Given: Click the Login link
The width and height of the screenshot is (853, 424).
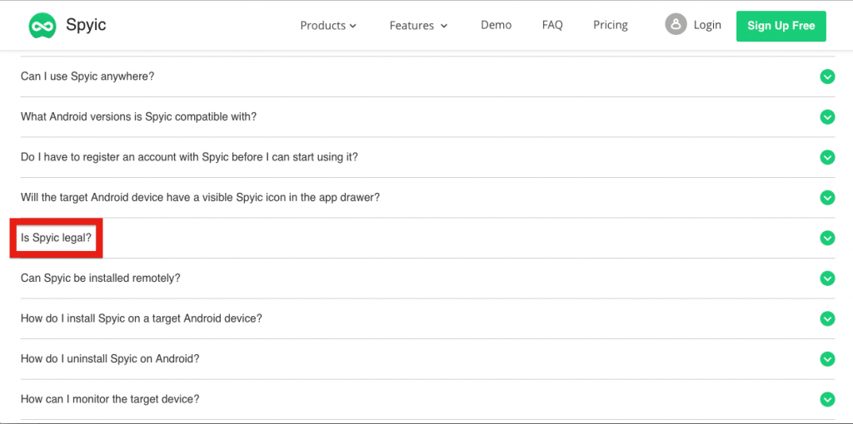Looking at the screenshot, I should (x=707, y=25).
